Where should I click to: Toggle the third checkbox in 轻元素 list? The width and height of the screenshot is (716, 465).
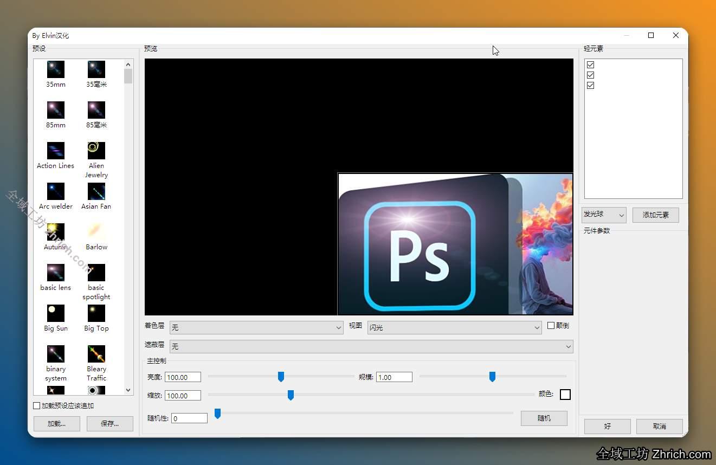coord(591,85)
